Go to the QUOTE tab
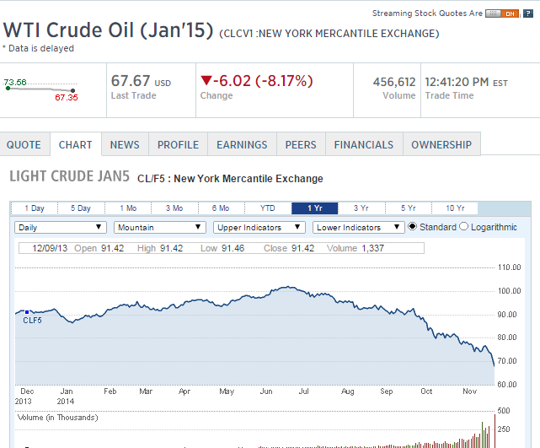 coord(24,144)
